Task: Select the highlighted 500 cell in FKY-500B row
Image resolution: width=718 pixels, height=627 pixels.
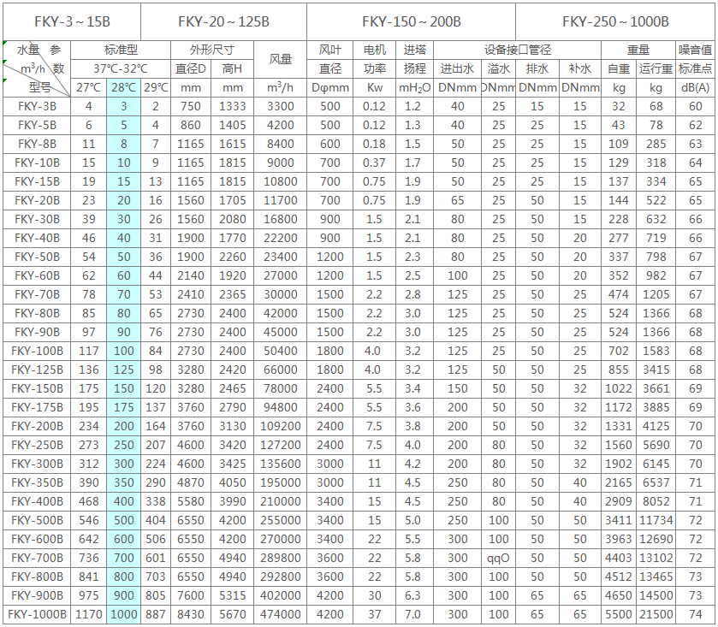Action: coord(123,520)
